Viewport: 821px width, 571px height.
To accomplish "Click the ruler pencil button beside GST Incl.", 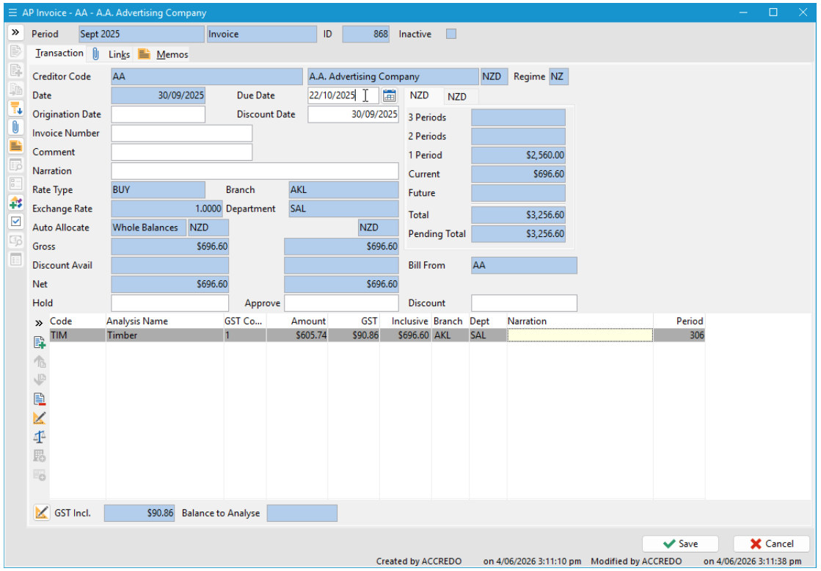I will click(x=41, y=512).
